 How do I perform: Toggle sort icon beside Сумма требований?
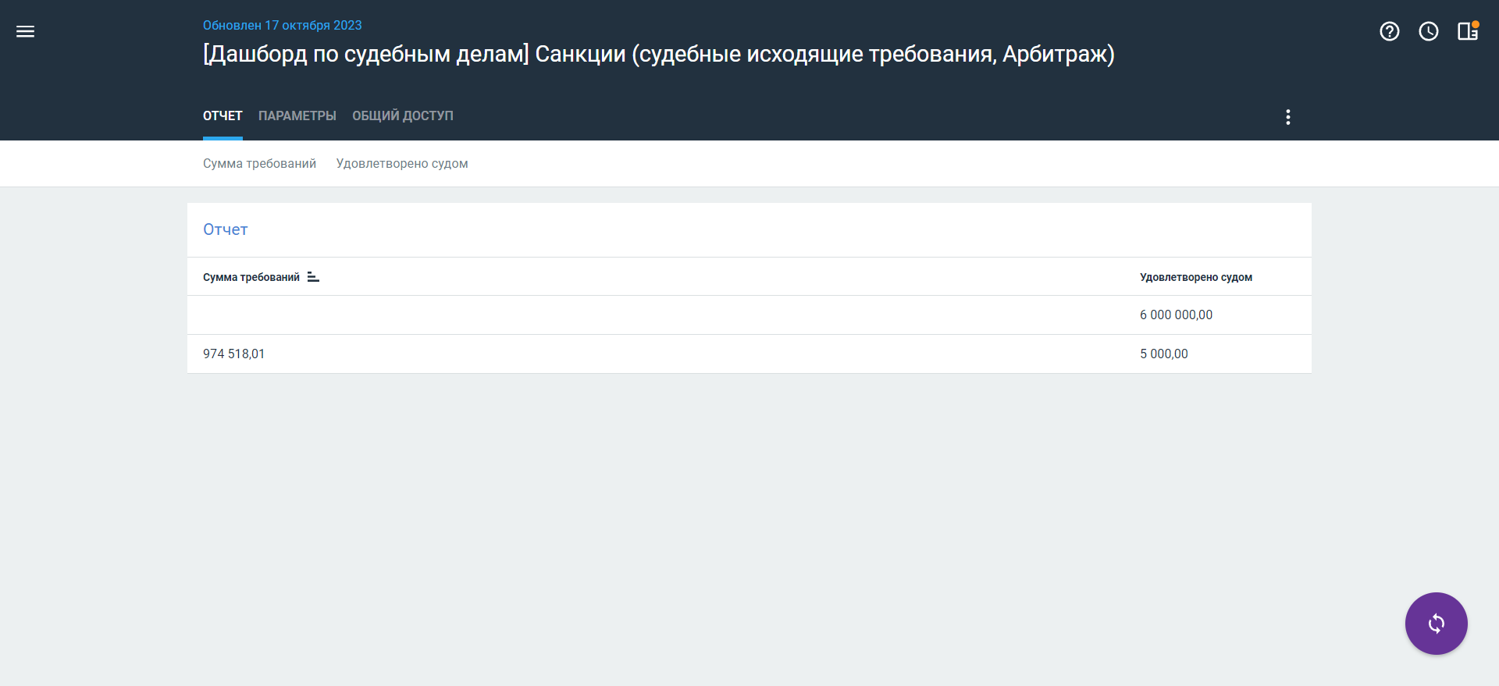pyautogui.click(x=313, y=277)
